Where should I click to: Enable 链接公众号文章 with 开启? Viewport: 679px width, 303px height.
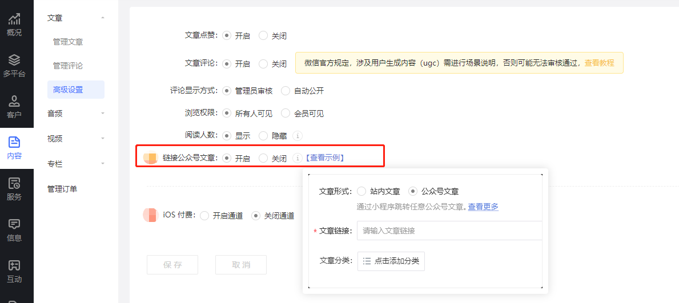(227, 158)
